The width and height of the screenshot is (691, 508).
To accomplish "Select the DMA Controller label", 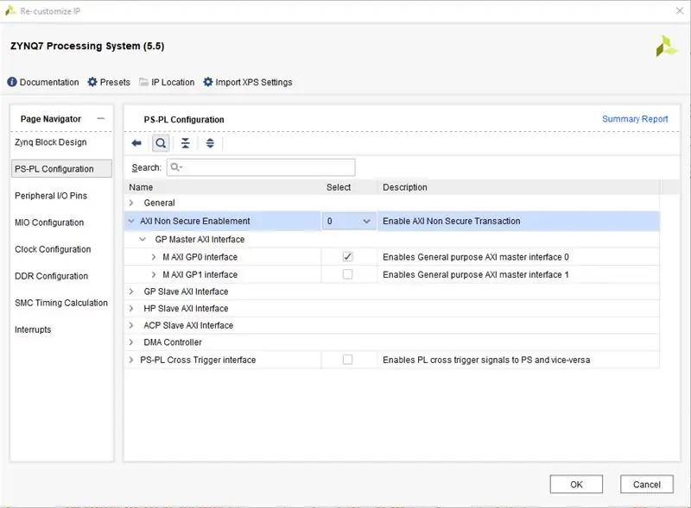I will click(173, 342).
